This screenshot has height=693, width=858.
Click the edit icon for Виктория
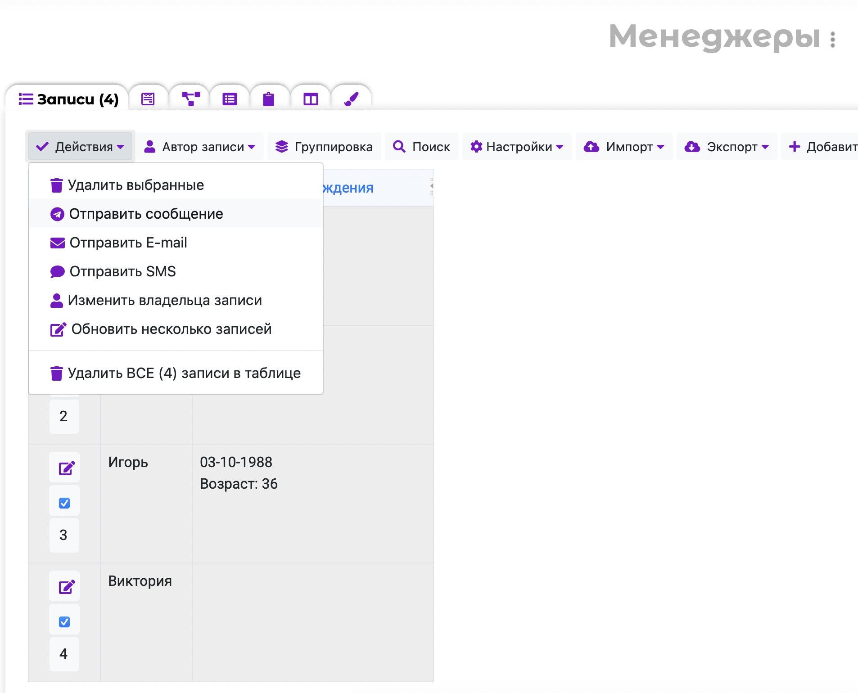(66, 587)
